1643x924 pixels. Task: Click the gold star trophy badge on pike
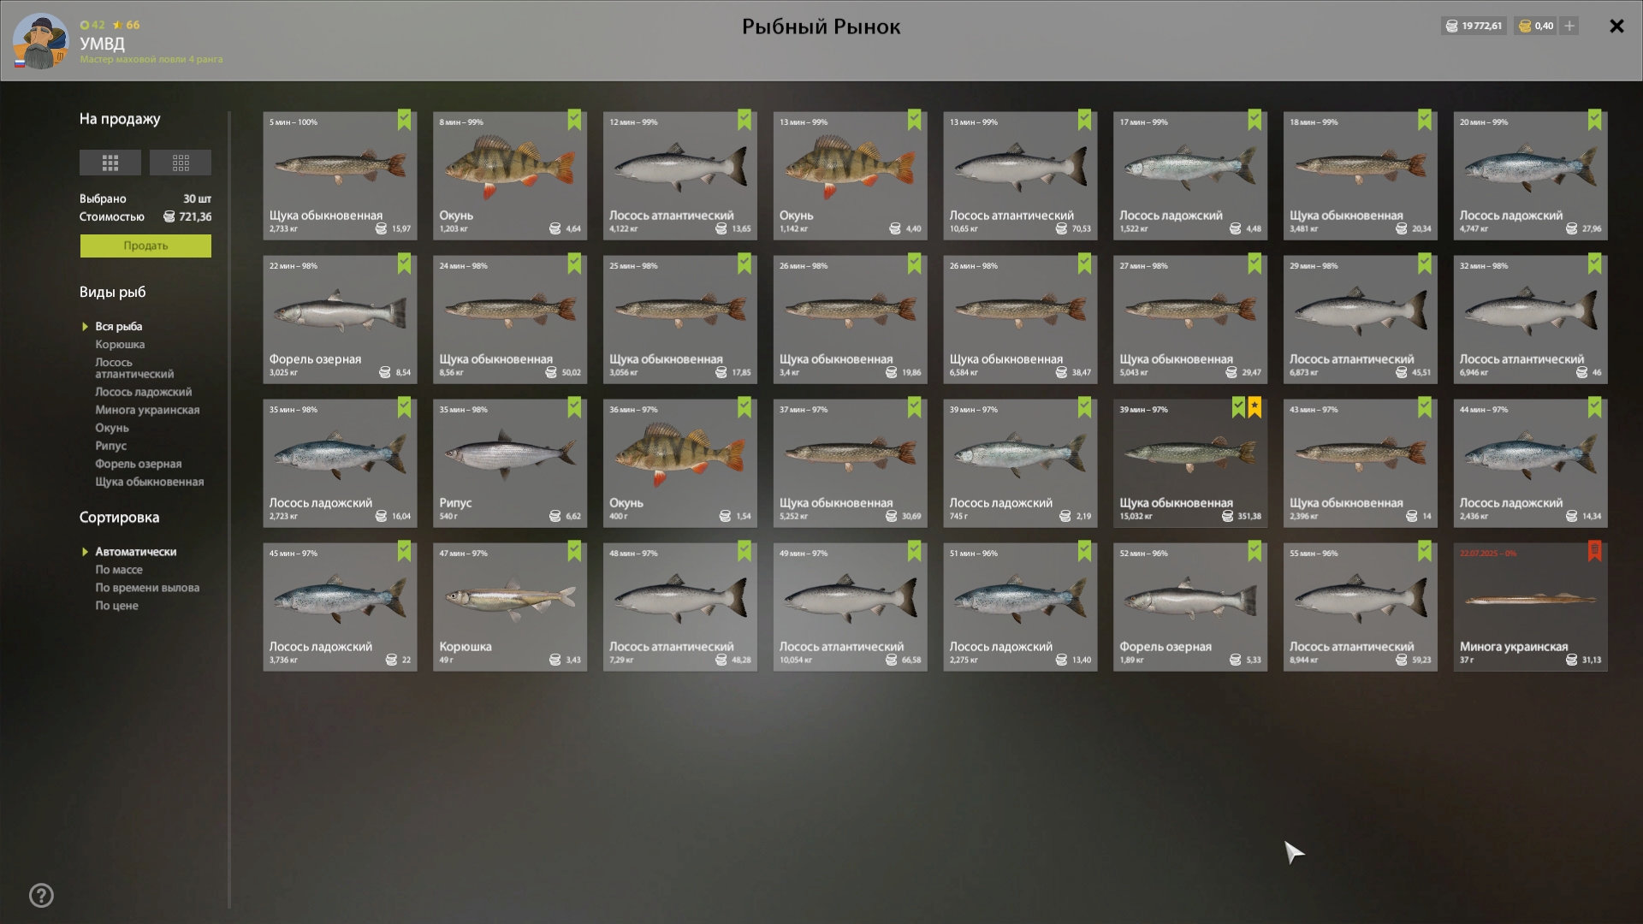coord(1254,407)
